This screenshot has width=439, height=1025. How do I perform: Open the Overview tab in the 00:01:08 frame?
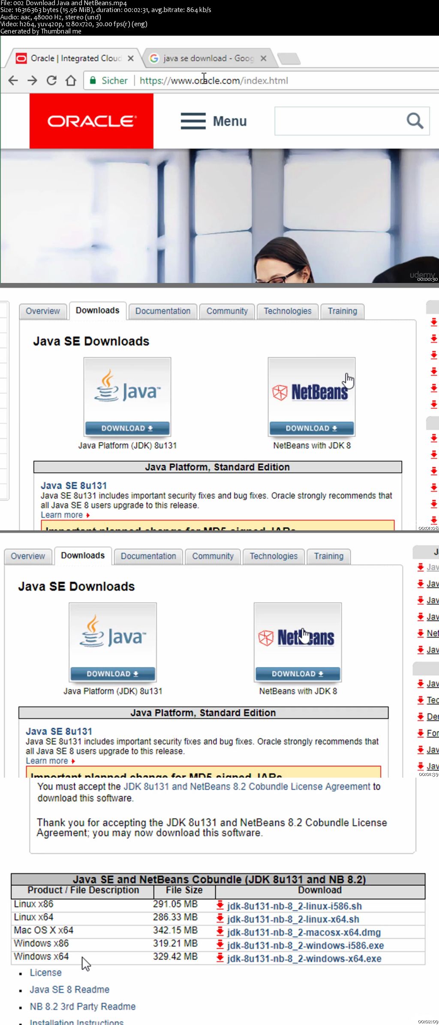coord(43,311)
